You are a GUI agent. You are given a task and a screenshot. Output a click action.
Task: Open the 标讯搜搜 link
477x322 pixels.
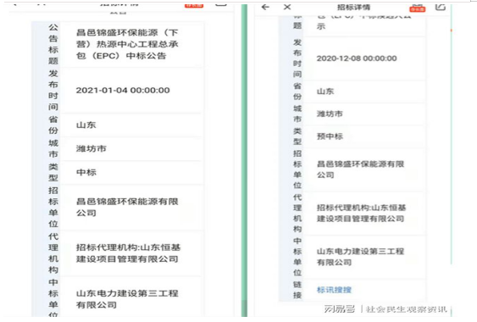[x=334, y=290]
